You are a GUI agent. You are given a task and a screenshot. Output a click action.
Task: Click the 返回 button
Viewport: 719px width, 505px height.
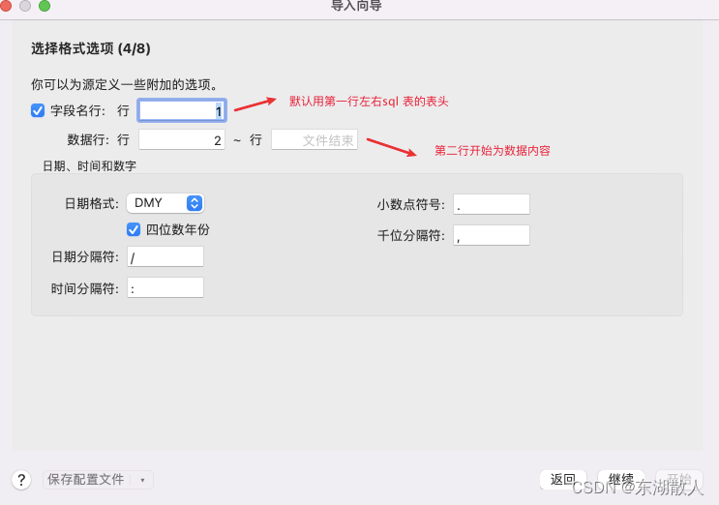(x=562, y=479)
